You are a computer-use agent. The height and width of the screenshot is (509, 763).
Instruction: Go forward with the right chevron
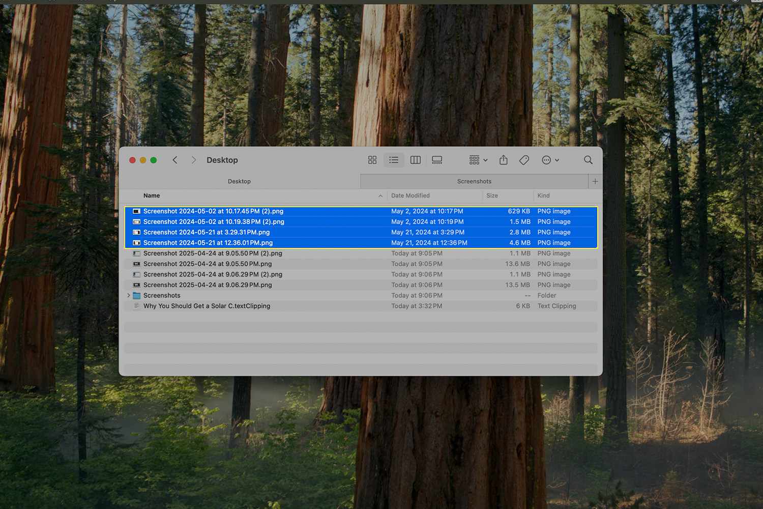click(x=193, y=160)
